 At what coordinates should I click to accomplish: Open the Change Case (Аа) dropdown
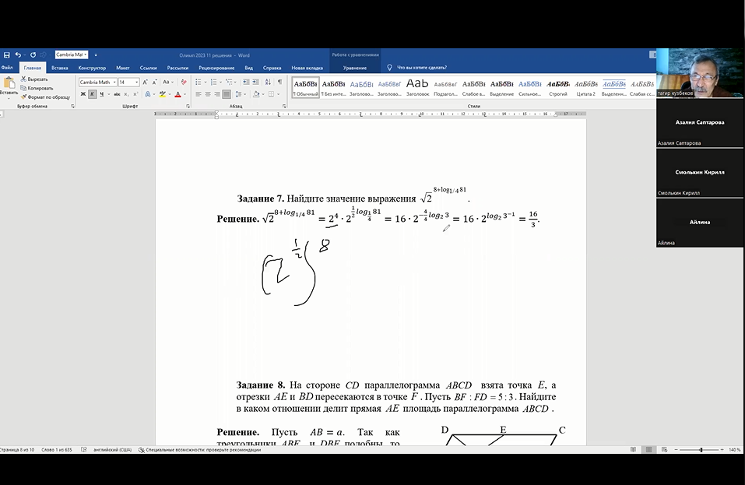pos(167,82)
